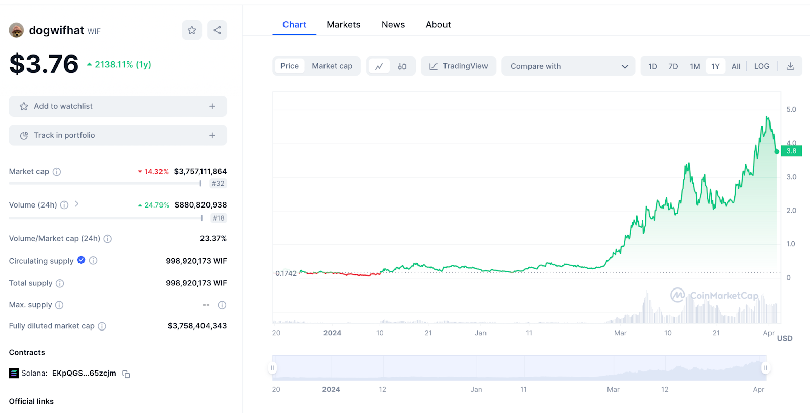Image resolution: width=810 pixels, height=413 pixels.
Task: Expand Volume (24h) chevron arrow
Action: pyautogui.click(x=76, y=204)
